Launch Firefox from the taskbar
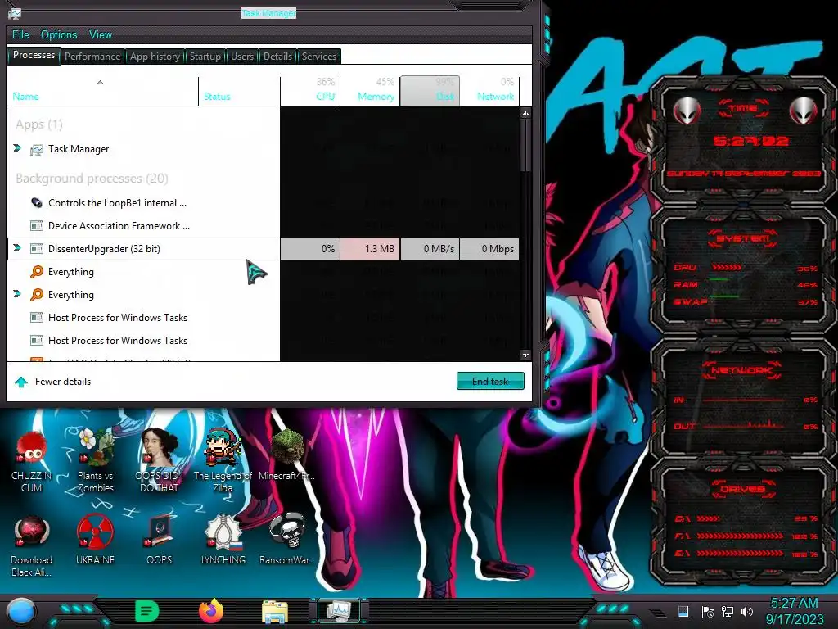 (211, 611)
